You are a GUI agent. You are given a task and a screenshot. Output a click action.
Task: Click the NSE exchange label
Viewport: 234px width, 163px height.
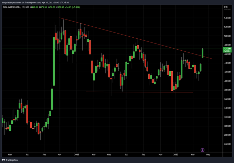click(27, 7)
